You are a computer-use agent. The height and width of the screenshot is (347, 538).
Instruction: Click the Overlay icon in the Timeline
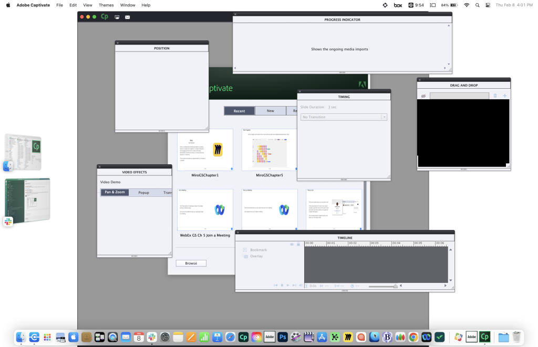(x=245, y=256)
